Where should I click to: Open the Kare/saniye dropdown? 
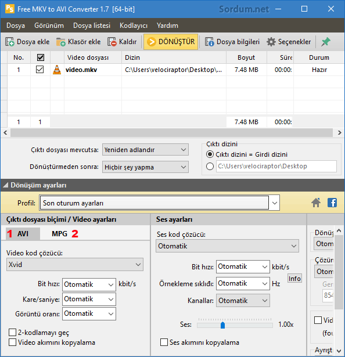89,299
